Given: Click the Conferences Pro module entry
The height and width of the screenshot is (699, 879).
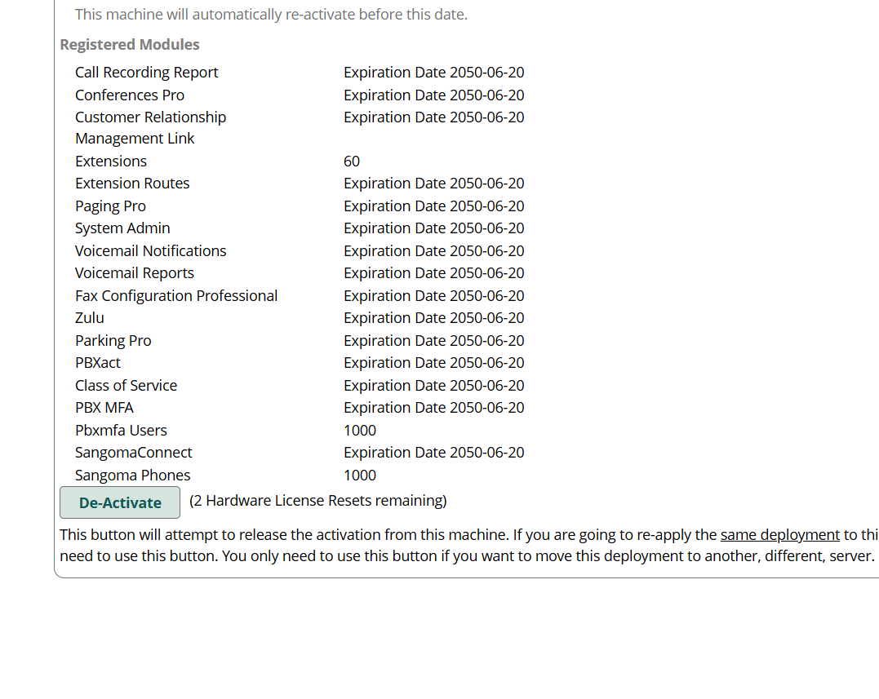Looking at the screenshot, I should [130, 95].
